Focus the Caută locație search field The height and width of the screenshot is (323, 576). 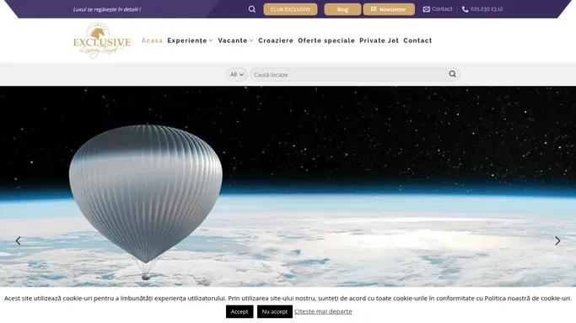(349, 74)
